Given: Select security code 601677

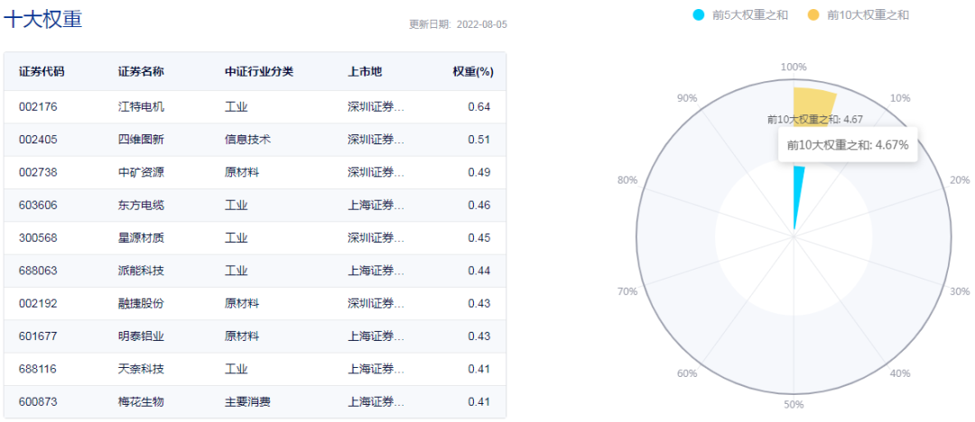Looking at the screenshot, I should click(x=38, y=336).
